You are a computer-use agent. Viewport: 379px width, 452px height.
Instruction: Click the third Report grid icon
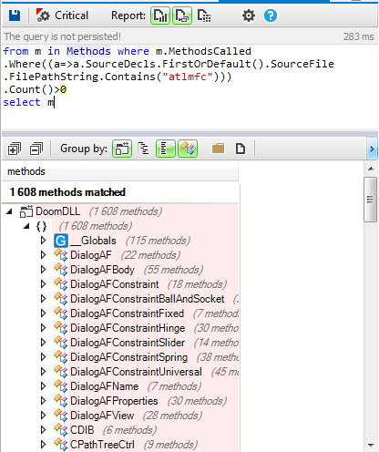(204, 15)
